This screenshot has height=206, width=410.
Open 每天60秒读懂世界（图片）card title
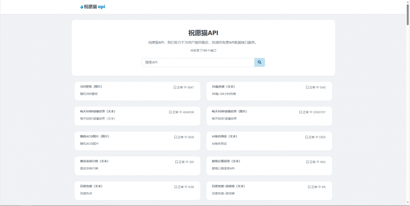[229, 111]
